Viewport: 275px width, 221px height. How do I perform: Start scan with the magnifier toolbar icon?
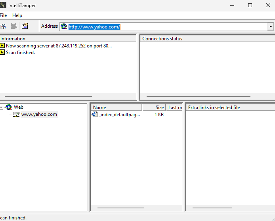[x=3, y=26]
